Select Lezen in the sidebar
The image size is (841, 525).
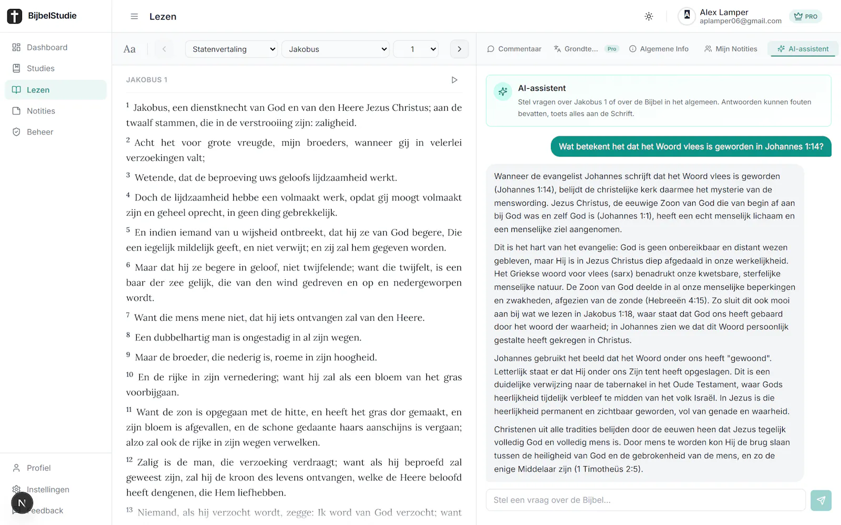tap(56, 90)
